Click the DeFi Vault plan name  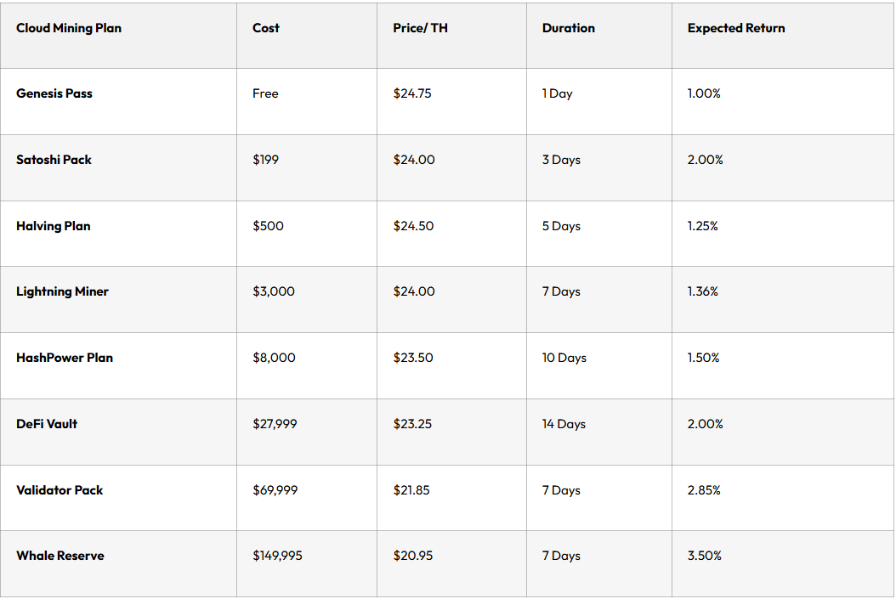point(47,424)
